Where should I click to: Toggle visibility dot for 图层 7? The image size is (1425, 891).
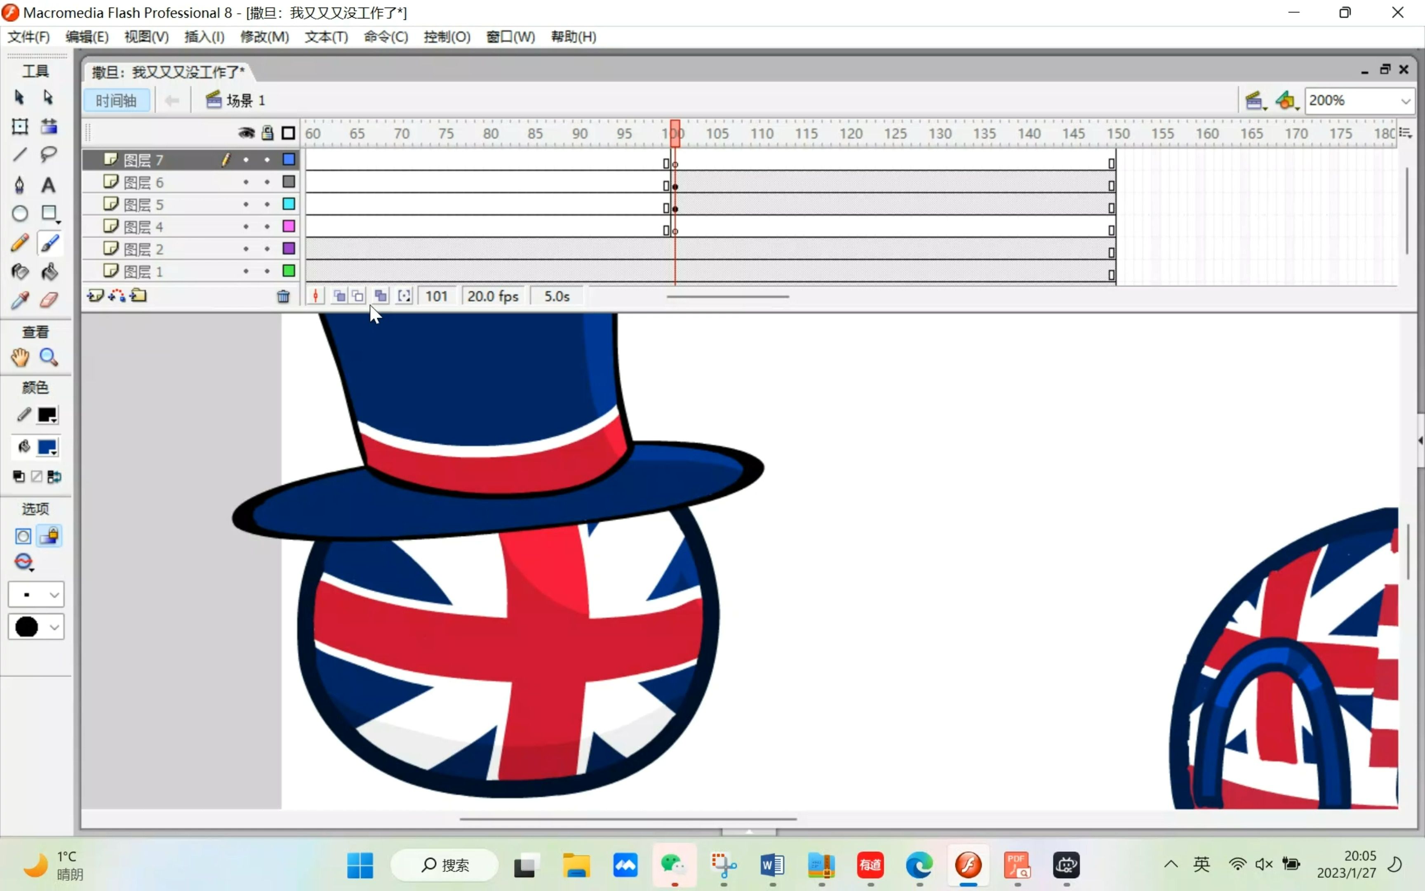coord(246,160)
